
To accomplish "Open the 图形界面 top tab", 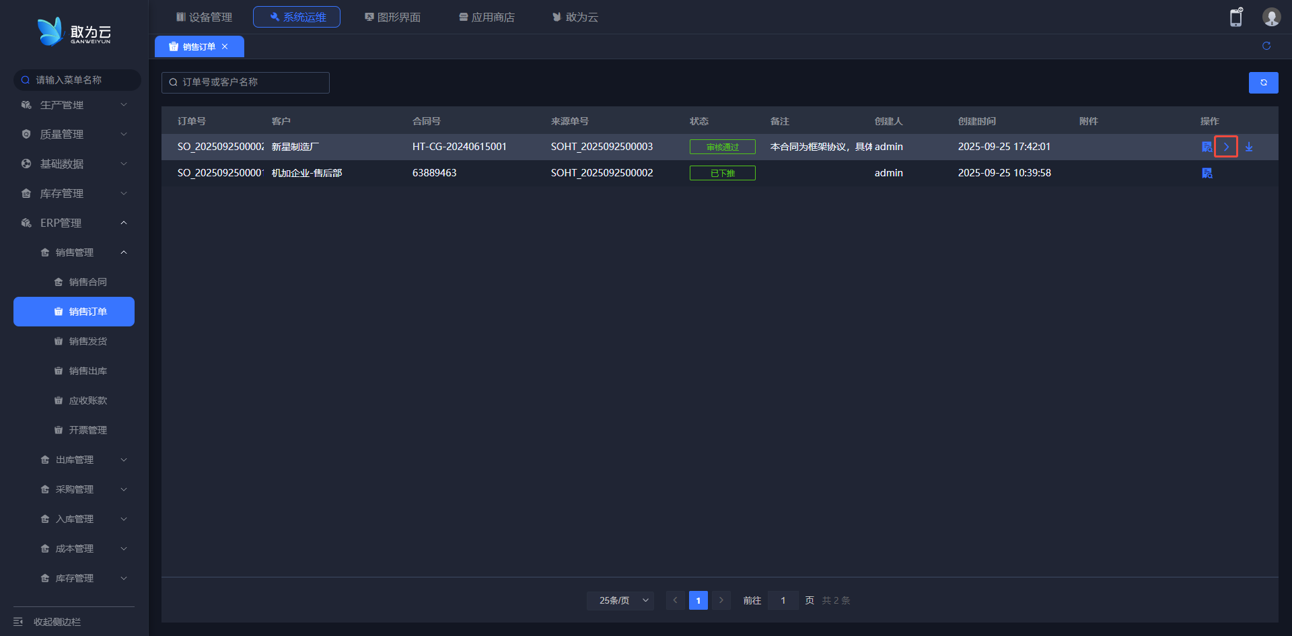I will (x=392, y=17).
